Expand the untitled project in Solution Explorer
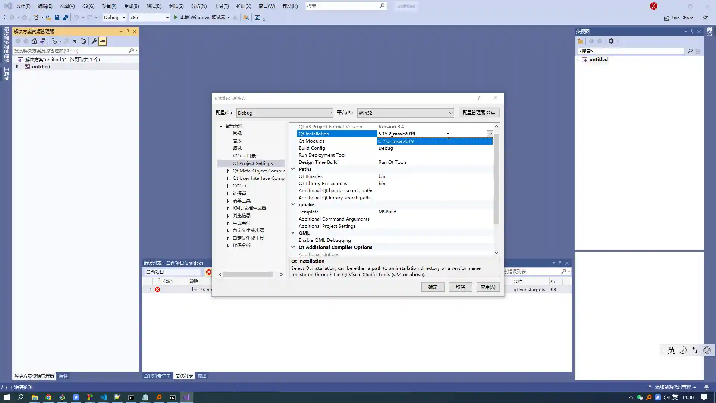Image resolution: width=716 pixels, height=403 pixels. [17, 66]
